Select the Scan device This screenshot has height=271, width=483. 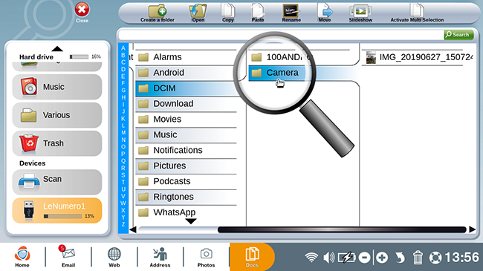coord(57,182)
